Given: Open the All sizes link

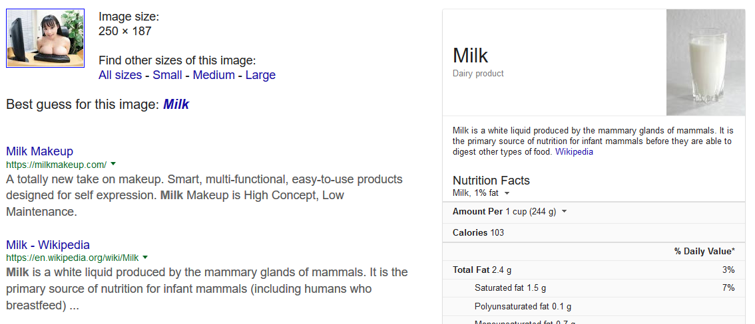Looking at the screenshot, I should click(120, 75).
